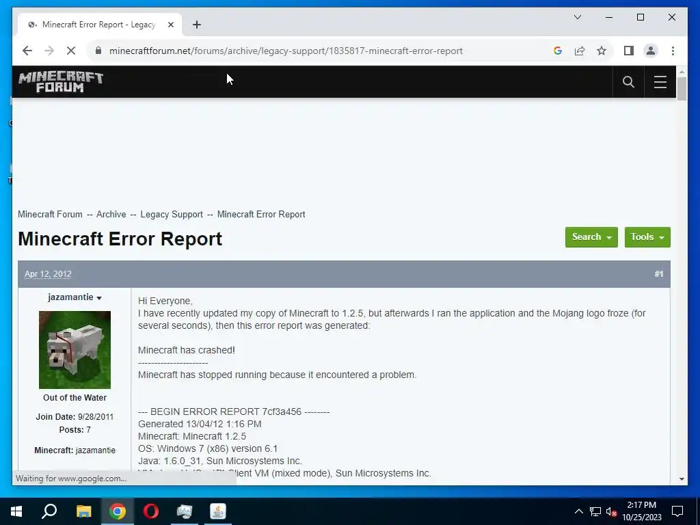Click the "Out of the Water" rank text
Screen dimensions: 700x525
click(75, 398)
